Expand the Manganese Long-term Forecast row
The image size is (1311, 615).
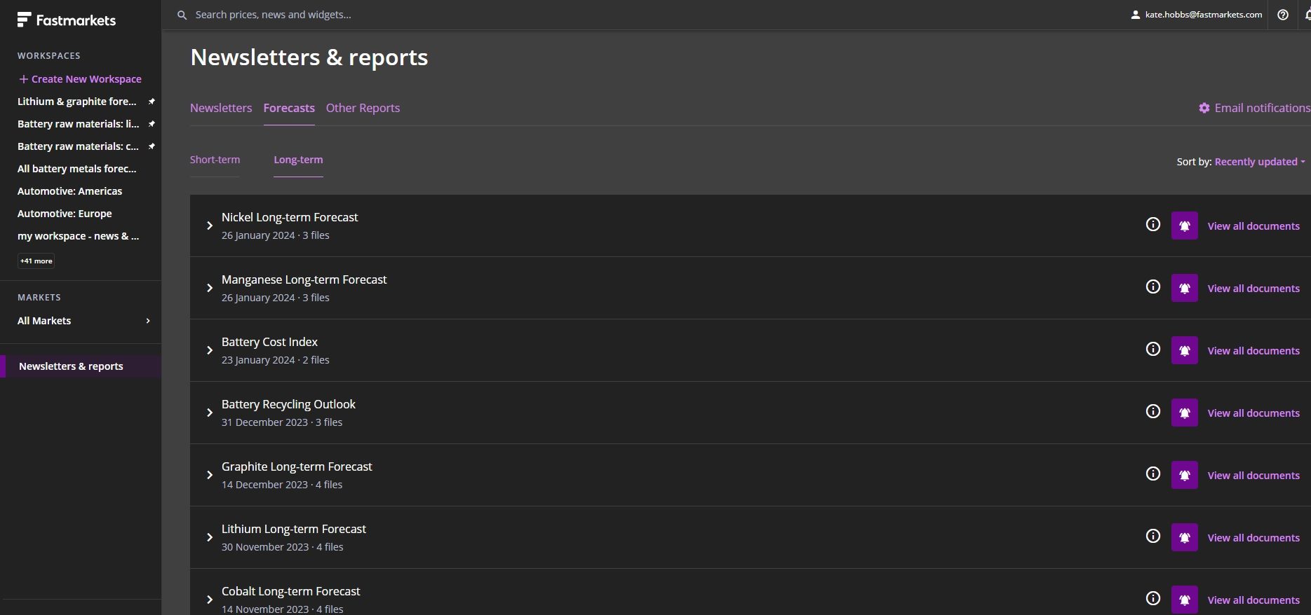[x=210, y=288]
